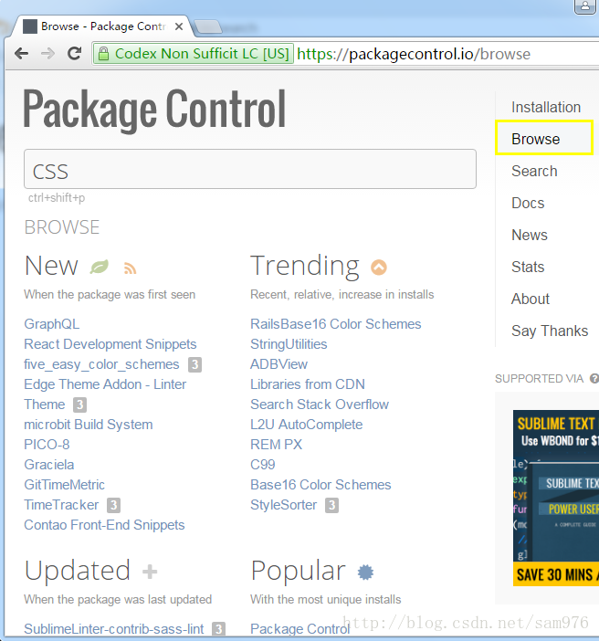Open the C99 package link
The height and width of the screenshot is (641, 599).
point(262,465)
